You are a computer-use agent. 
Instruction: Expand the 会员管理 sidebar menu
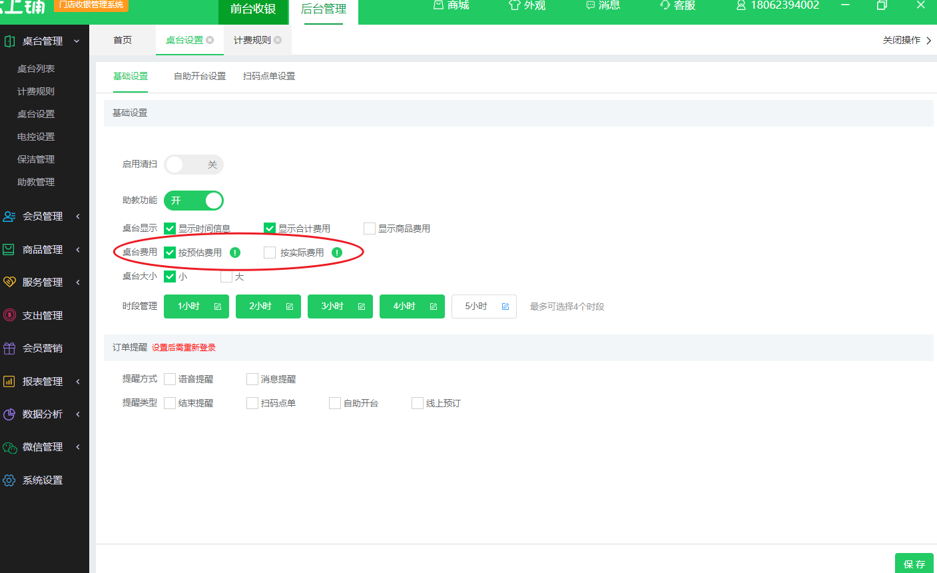pyautogui.click(x=43, y=216)
